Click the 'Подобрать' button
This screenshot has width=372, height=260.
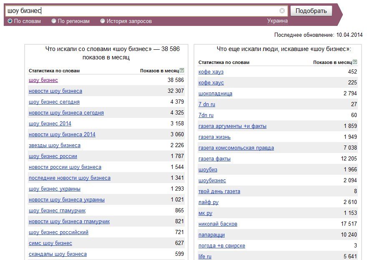(311, 11)
